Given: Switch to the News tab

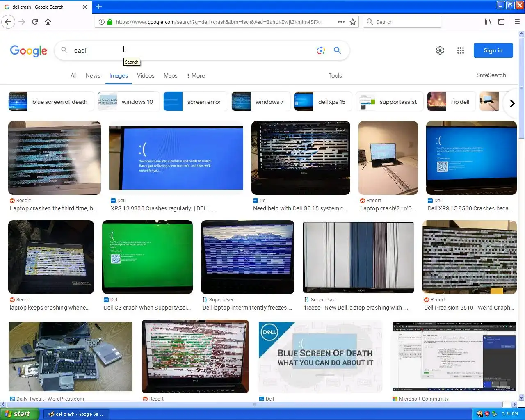Looking at the screenshot, I should click(x=93, y=75).
